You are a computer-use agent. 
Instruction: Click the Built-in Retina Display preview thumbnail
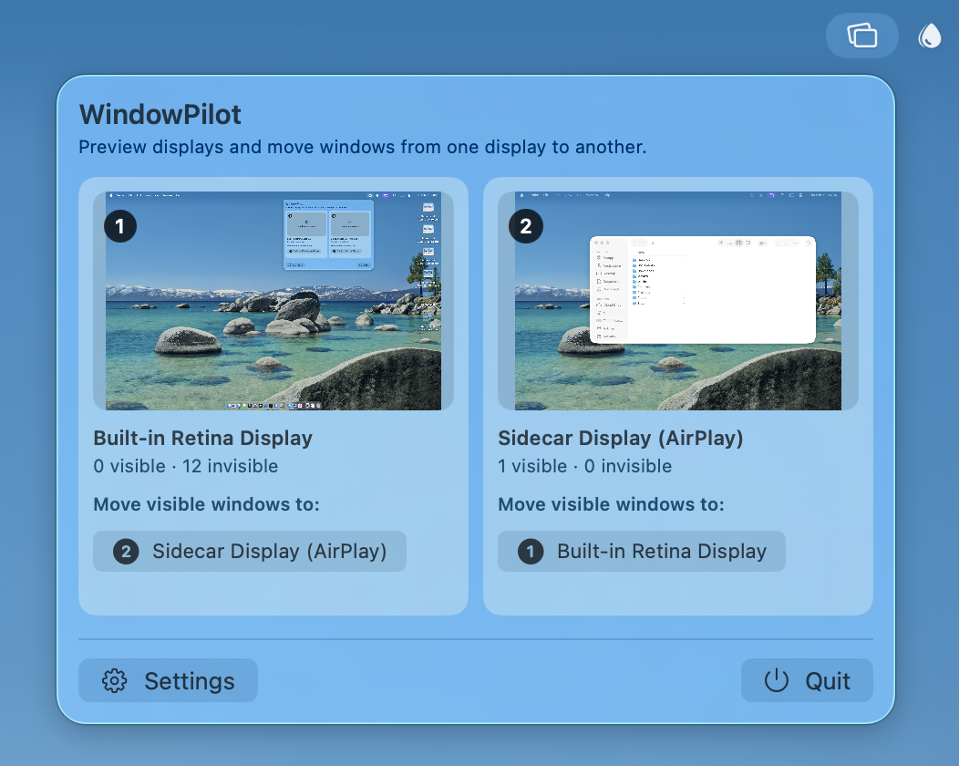pos(273,301)
